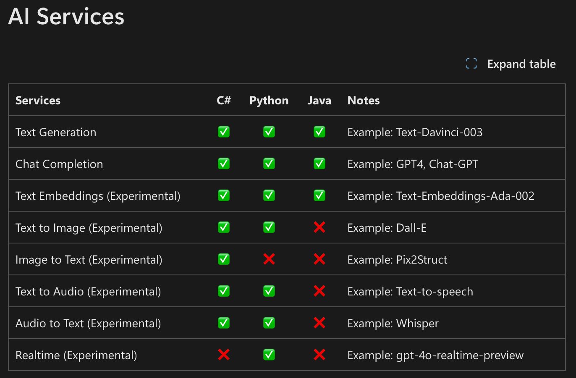Viewport: 576px width, 378px height.
Task: Click the Java red X for Text to Image
Action: [x=319, y=228]
